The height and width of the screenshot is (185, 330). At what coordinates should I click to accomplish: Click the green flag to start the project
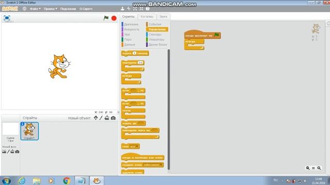(x=106, y=18)
